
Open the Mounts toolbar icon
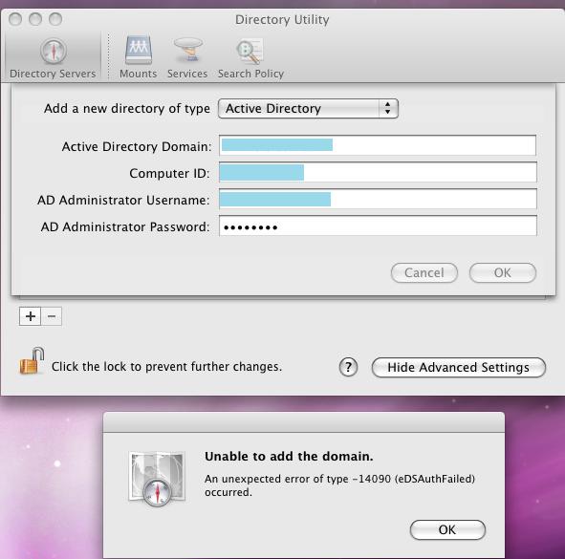pos(139,57)
